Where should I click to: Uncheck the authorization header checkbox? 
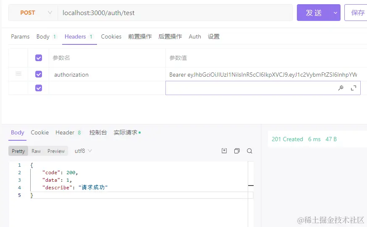39,74
